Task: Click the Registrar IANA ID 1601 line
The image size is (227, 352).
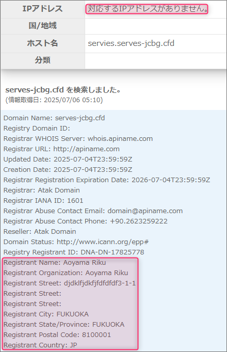Action: pos(43,200)
